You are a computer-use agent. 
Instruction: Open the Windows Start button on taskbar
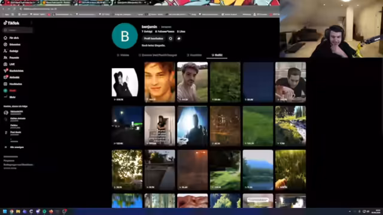coord(5,211)
